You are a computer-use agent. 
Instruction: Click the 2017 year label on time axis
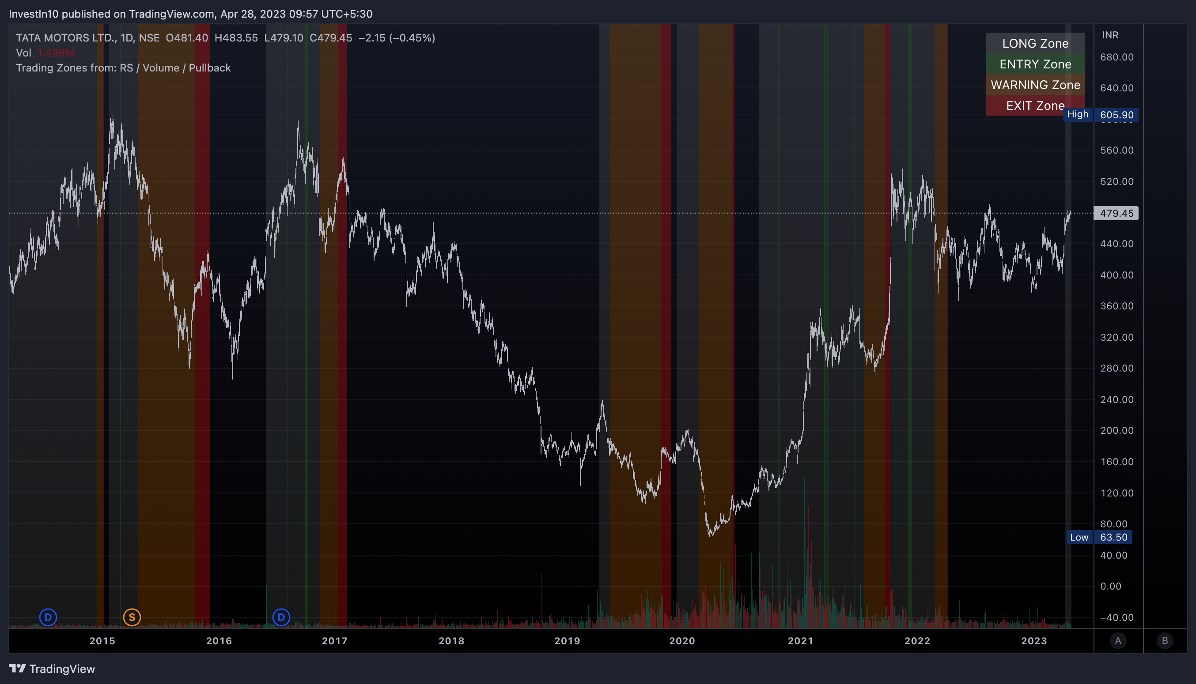pyautogui.click(x=335, y=641)
